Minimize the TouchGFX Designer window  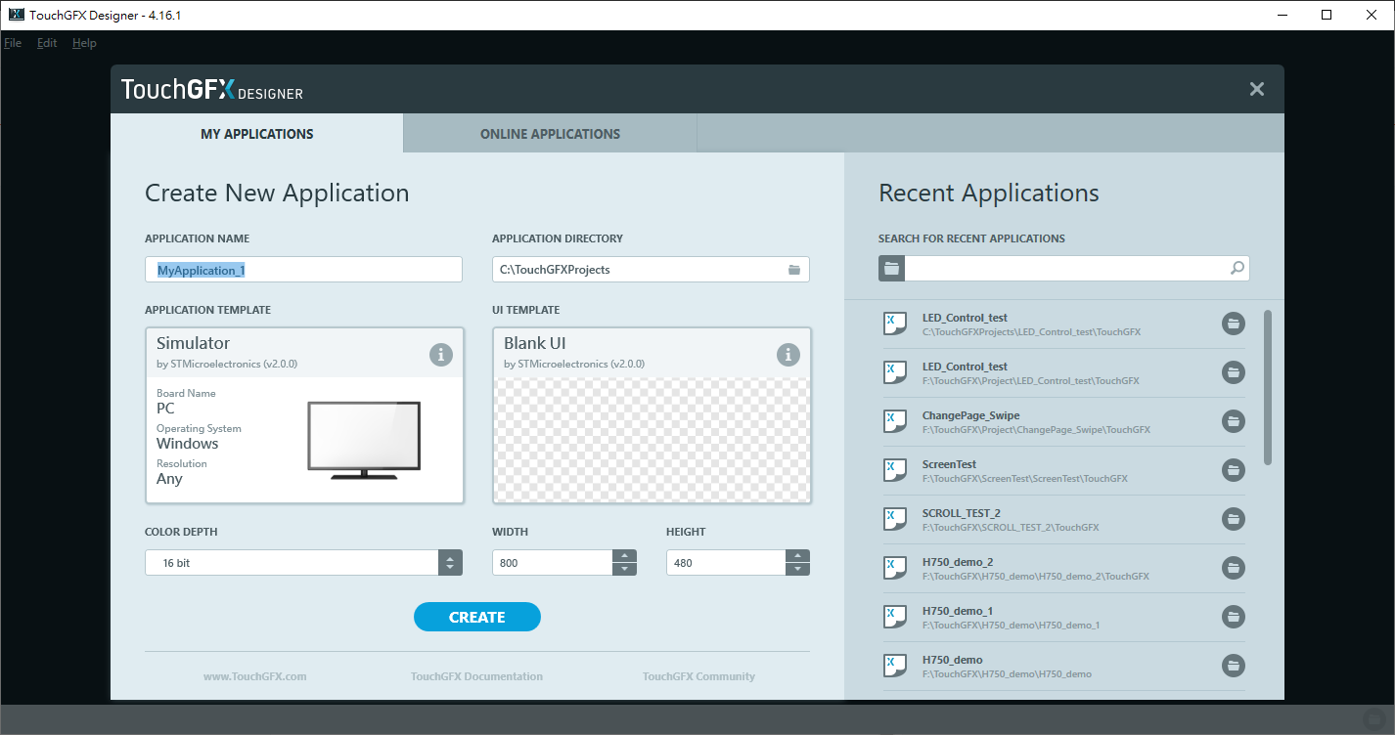[1281, 15]
